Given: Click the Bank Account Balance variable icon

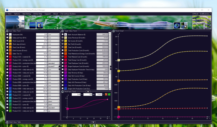Looking at the screenshot, I should 65,34.
